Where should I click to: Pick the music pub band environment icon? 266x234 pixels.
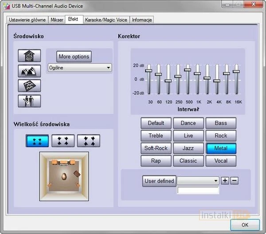pyautogui.click(x=29, y=101)
